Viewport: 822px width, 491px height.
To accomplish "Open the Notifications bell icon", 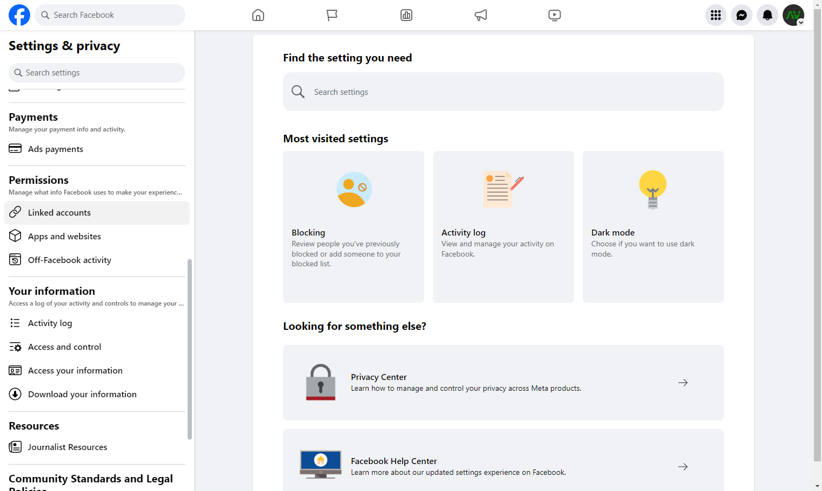I will pyautogui.click(x=768, y=15).
